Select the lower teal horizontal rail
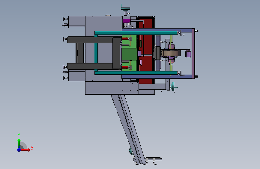Viewport: 260px width, 169px height. click(x=136, y=73)
